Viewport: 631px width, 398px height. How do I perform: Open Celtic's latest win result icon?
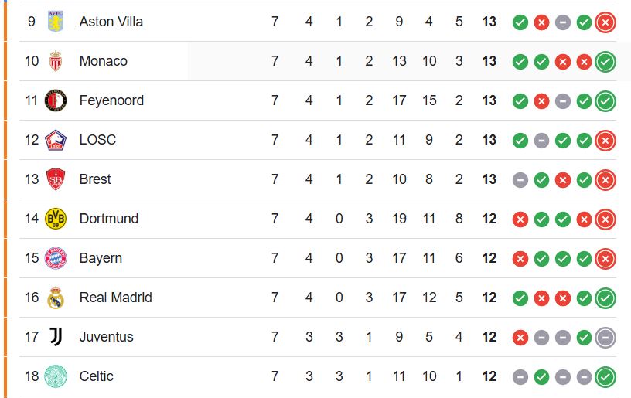pyautogui.click(x=605, y=377)
